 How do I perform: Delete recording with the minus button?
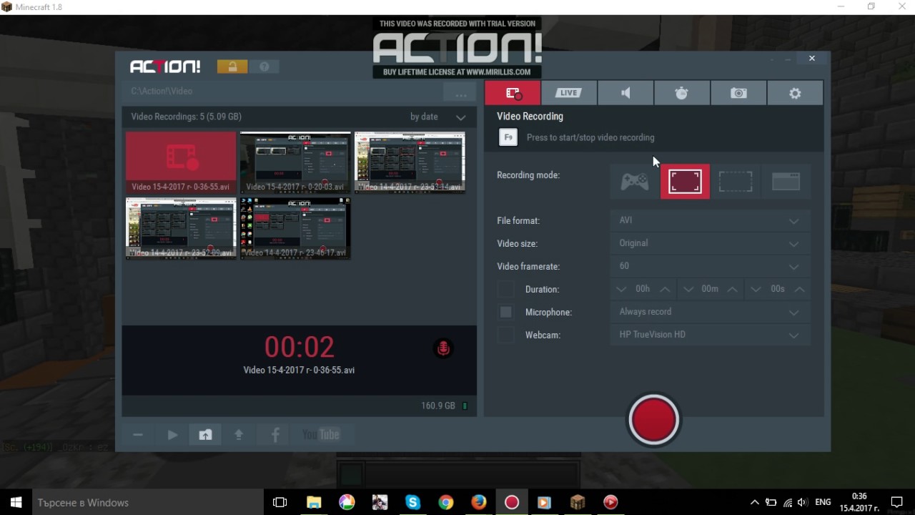click(x=138, y=435)
